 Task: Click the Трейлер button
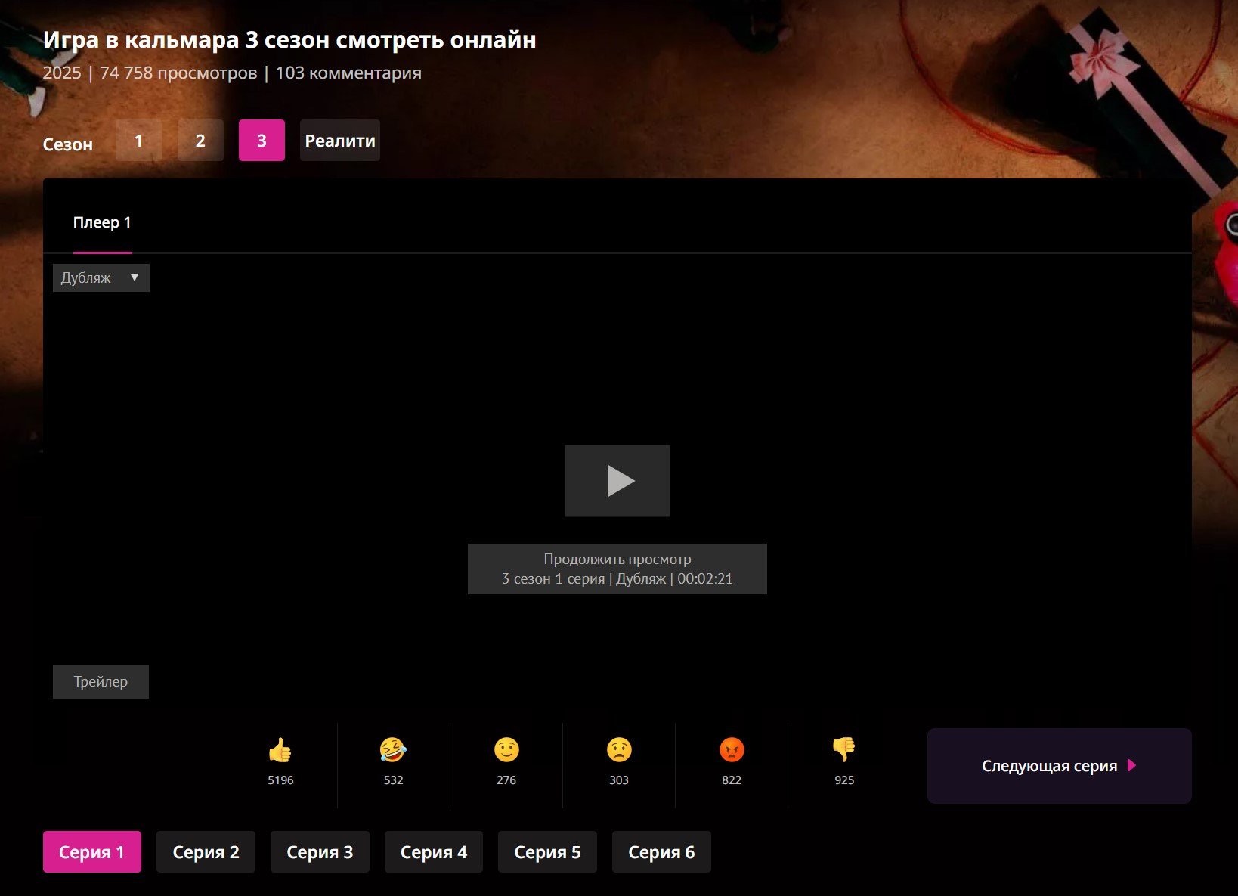pos(101,682)
